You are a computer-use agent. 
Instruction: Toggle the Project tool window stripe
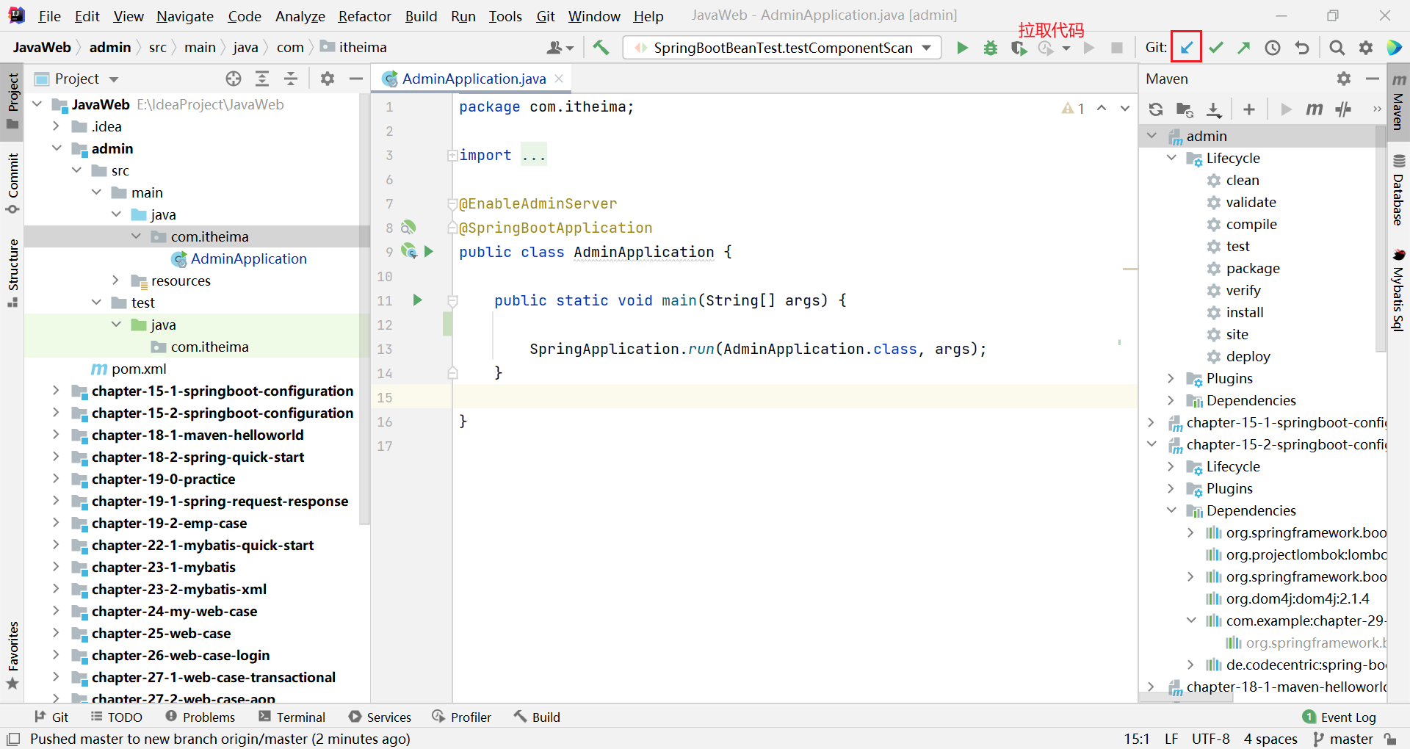tap(12, 101)
